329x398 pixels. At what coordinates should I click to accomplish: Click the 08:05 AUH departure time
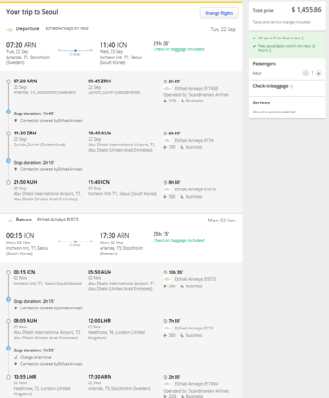tap(26, 321)
